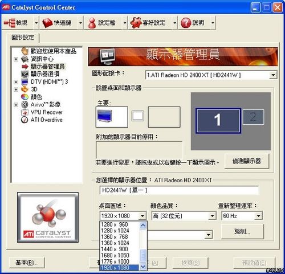Open the 說明 dropdown arrow
Viewport: 285px width, 274px height.
point(213,23)
